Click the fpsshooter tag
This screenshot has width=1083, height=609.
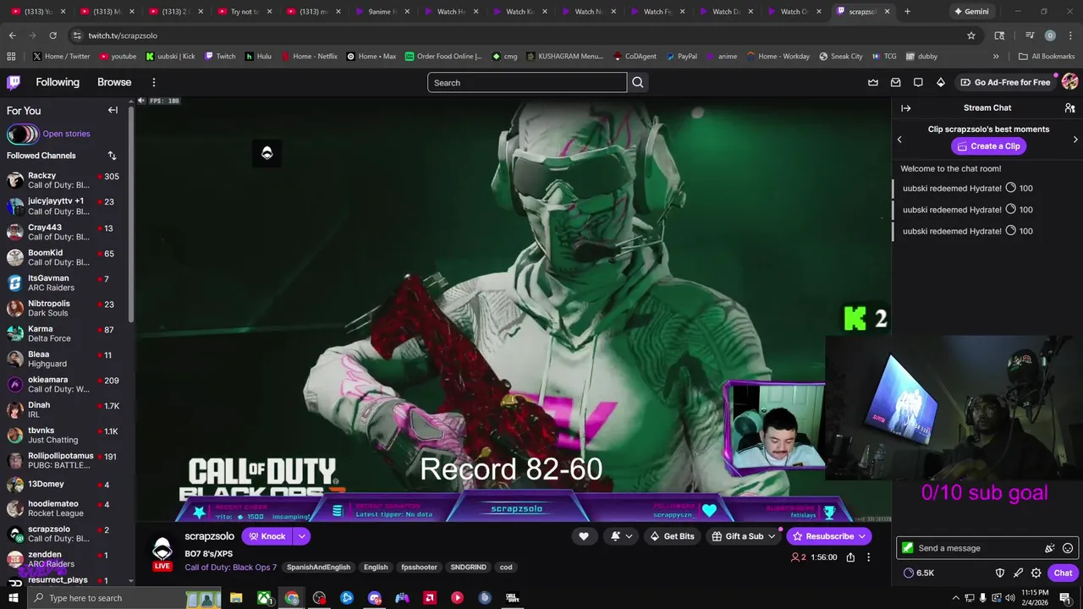coord(420,568)
